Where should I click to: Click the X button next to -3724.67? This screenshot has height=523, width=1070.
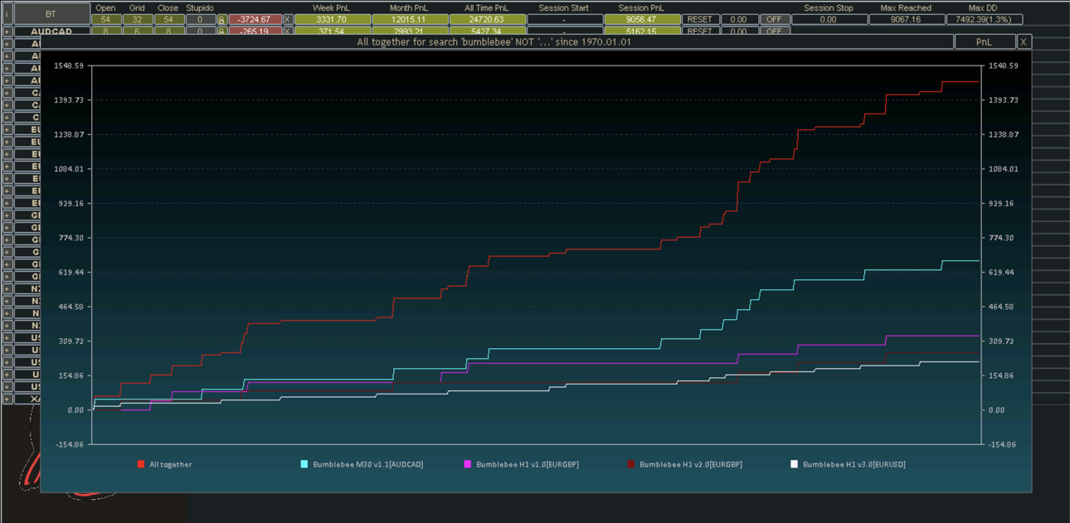point(287,19)
